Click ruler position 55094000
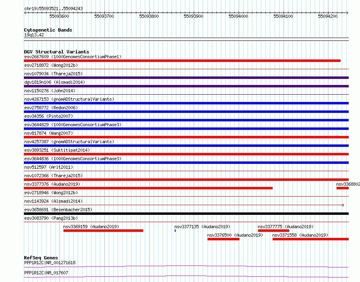360x282 pixels. pos(238,16)
